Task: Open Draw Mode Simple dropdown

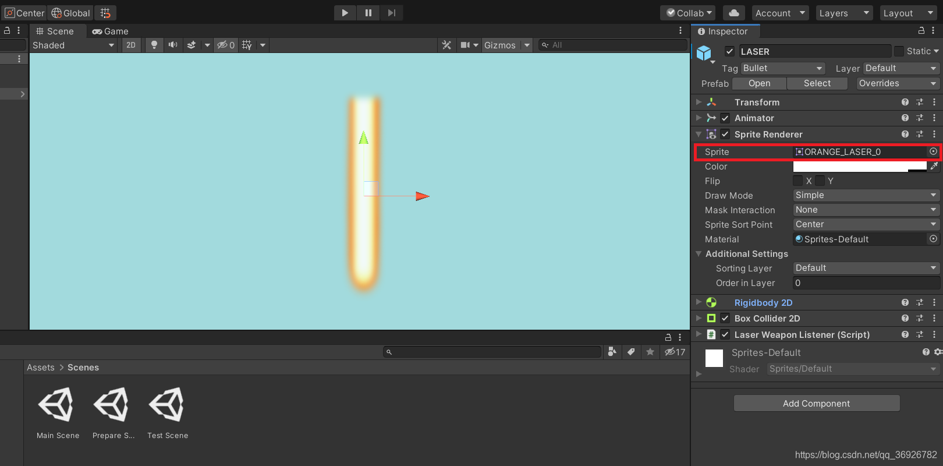Action: tap(866, 195)
